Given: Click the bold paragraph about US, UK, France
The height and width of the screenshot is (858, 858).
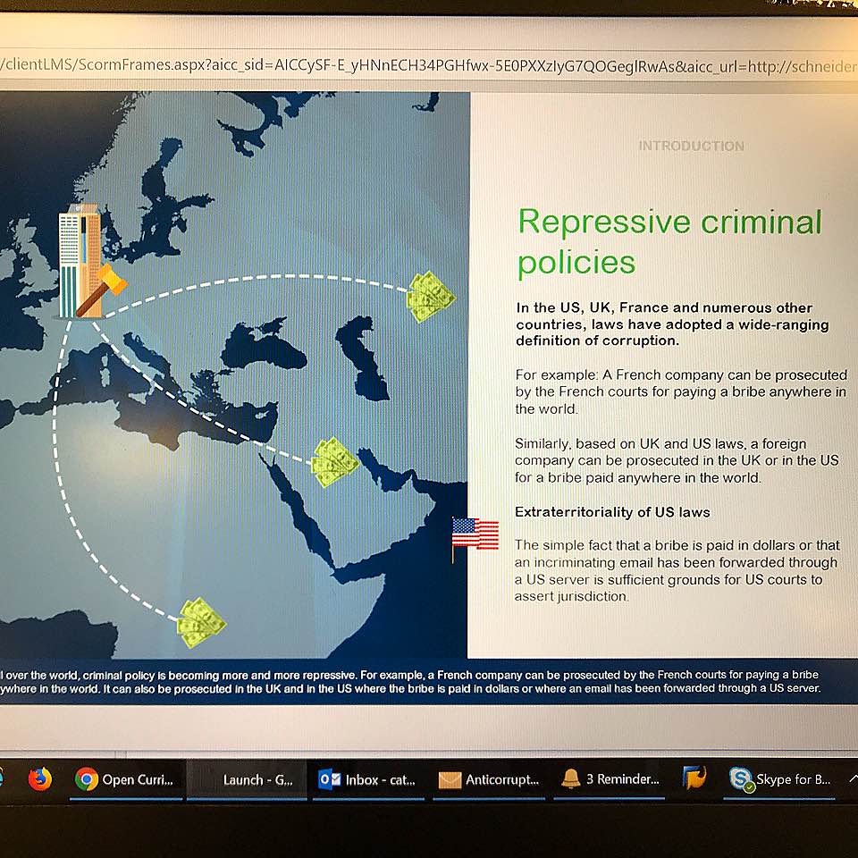Looking at the screenshot, I should coord(671,324).
